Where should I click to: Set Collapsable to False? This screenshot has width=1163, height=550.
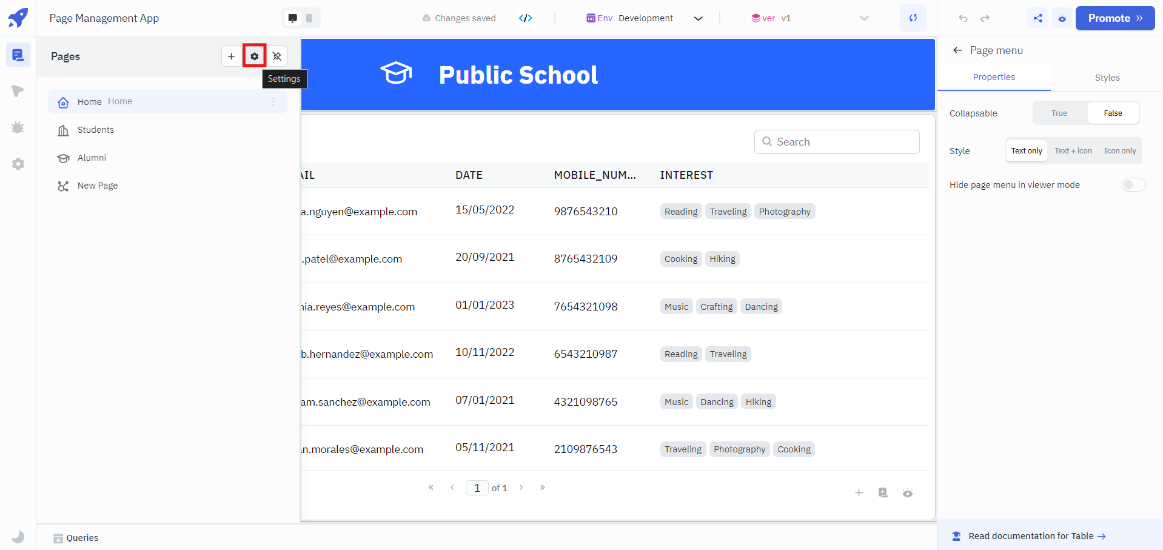coord(1113,113)
